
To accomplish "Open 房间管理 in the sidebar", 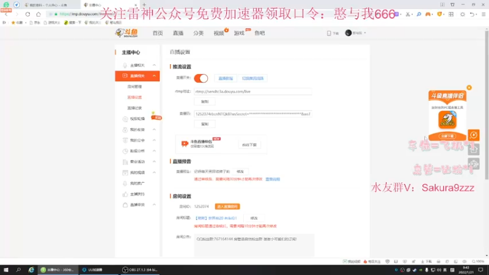I will point(134,87).
